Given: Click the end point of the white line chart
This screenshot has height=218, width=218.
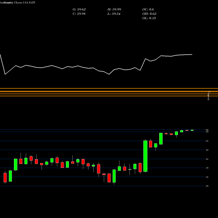Looking at the screenshot, I should coord(192,54).
